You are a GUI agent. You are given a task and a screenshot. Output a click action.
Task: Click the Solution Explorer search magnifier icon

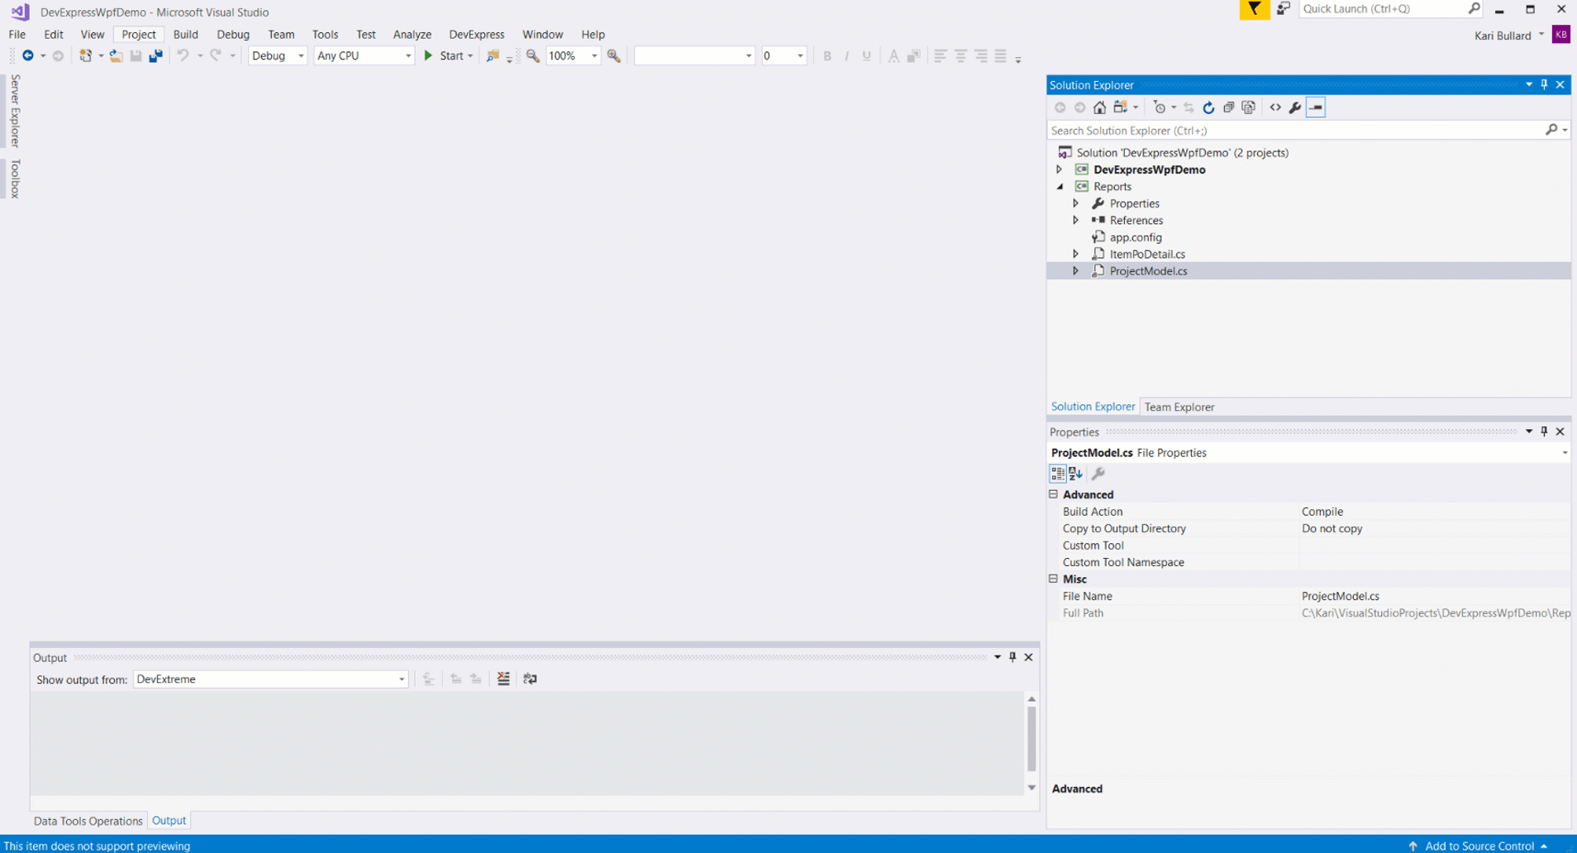1551,130
